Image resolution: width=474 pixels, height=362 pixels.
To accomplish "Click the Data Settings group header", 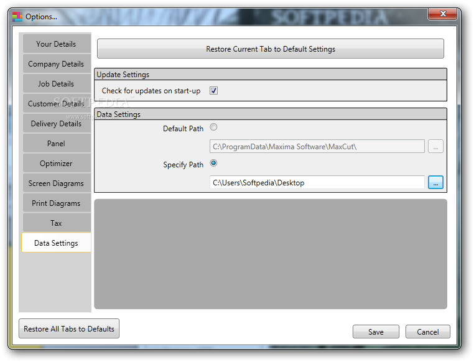I will (x=271, y=114).
